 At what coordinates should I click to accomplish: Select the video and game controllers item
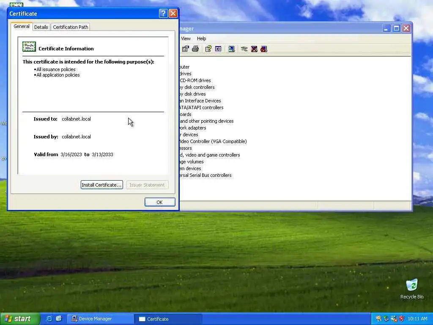tap(210, 155)
